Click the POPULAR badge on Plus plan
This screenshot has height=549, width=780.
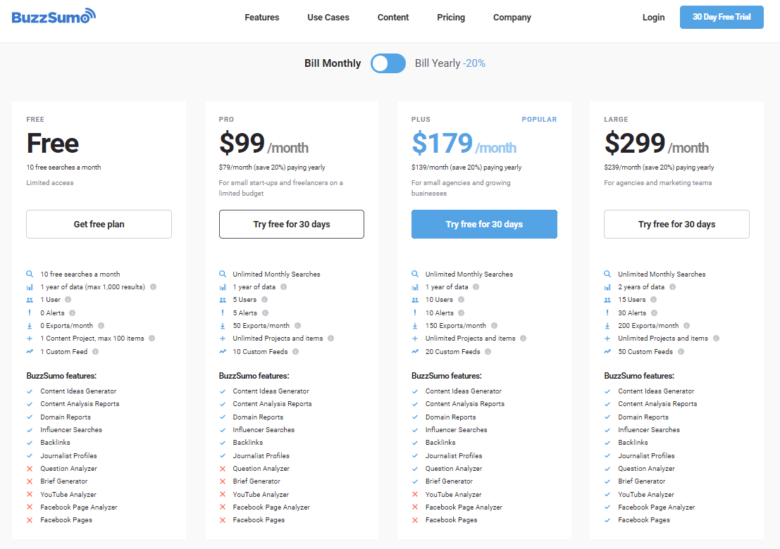pos(539,119)
